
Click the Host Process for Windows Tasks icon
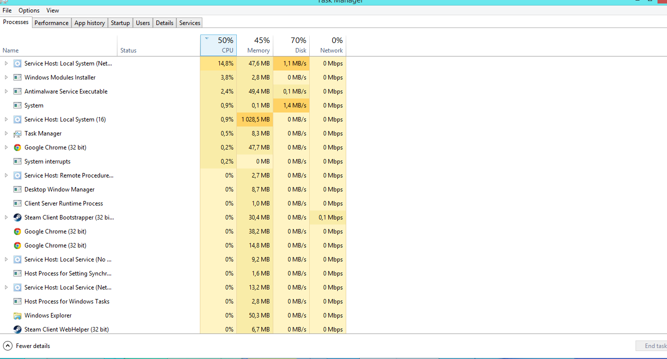(17, 301)
